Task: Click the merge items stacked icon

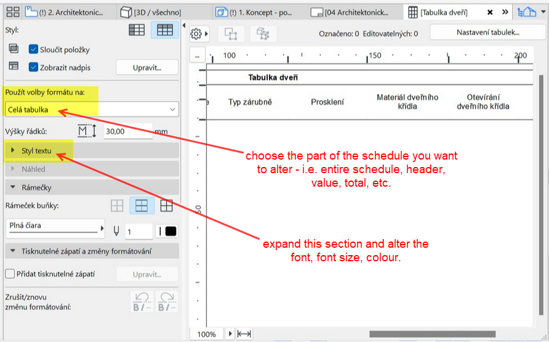Action: pyautogui.click(x=14, y=48)
